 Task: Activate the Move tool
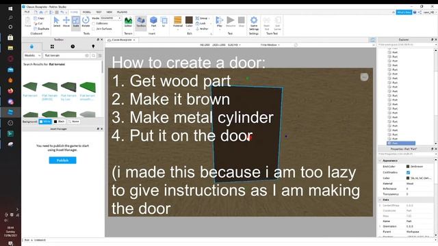click(x=66, y=21)
